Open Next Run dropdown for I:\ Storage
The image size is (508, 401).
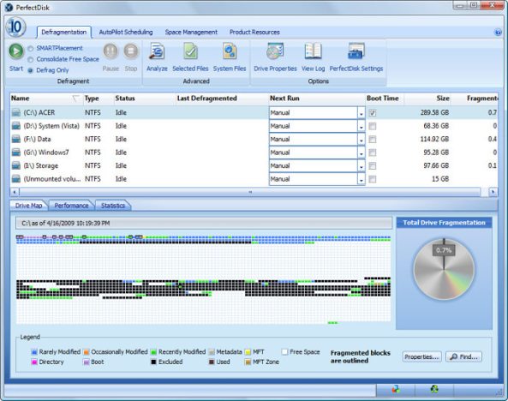coord(362,166)
